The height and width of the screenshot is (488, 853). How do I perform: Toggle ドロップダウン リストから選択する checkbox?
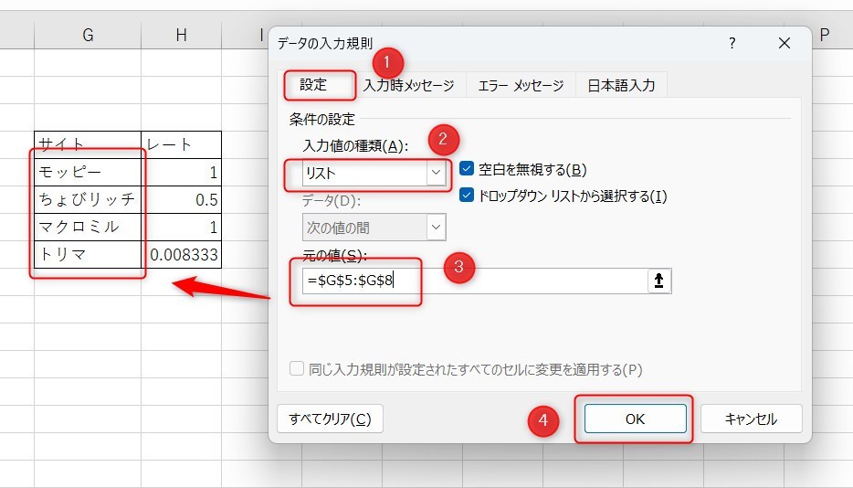467,195
